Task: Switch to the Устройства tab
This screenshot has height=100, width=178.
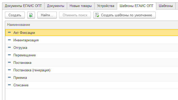Action: click(105, 6)
